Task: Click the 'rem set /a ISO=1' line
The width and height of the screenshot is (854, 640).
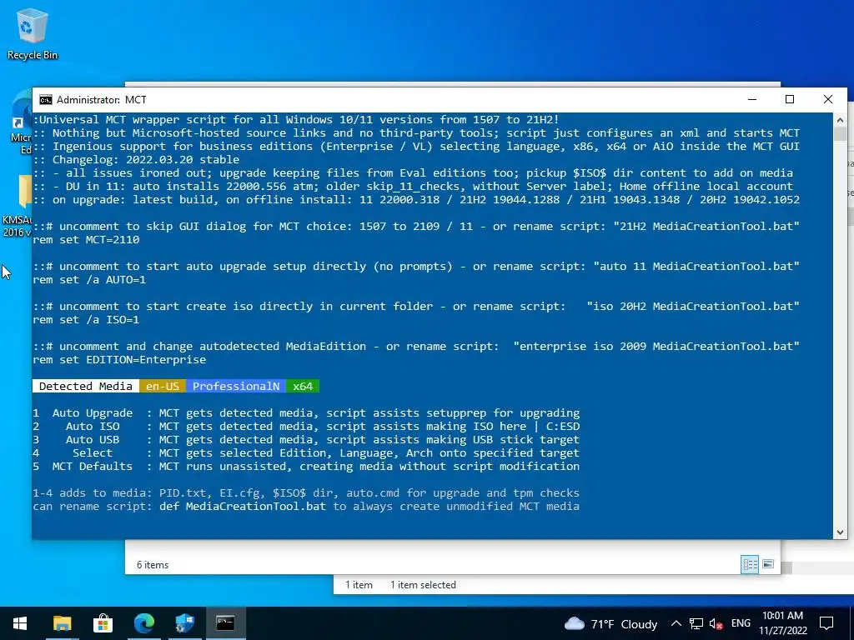Action: (86, 319)
